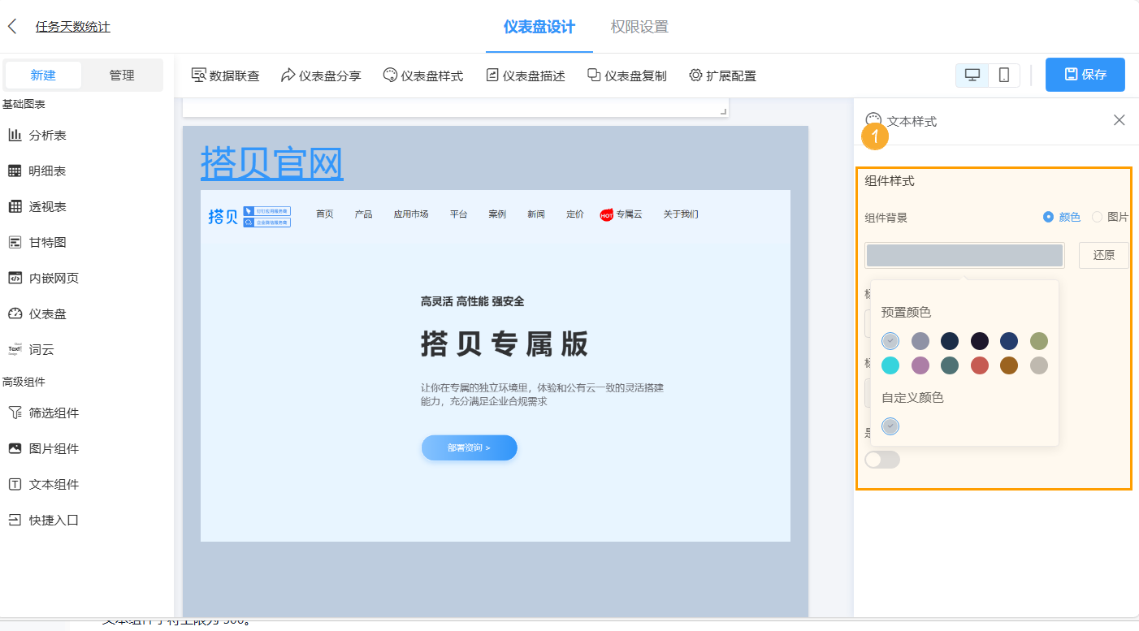The height and width of the screenshot is (631, 1139).
Task: Add a 甘特图 component from the sidebar
Action: point(49,242)
